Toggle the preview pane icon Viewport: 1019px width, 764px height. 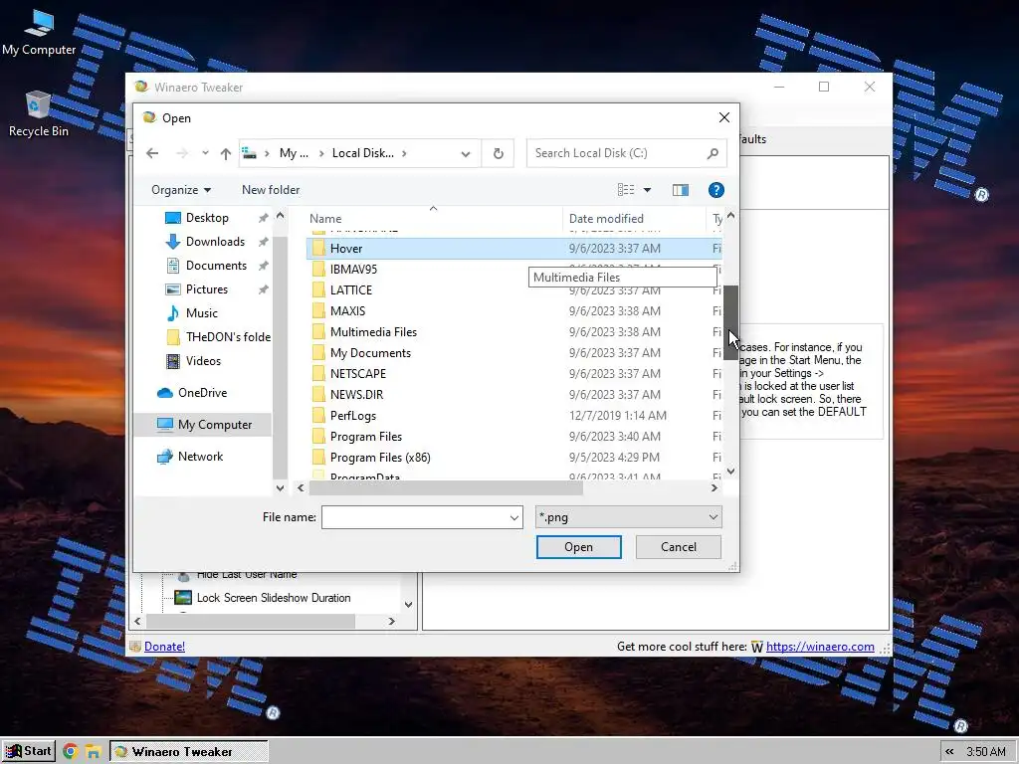tap(680, 190)
